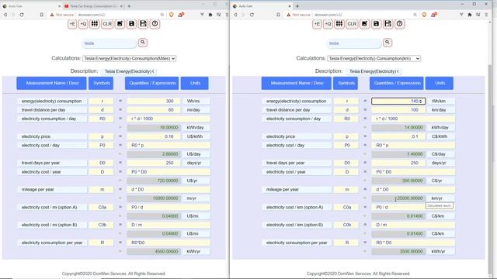Click +E button in left window
Screen dimensions: 497x279
tap(72, 24)
